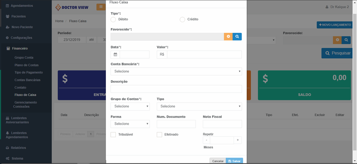The image size is (357, 164).
Task: Click the orange hamburger menu icon
Action: tap(101, 7)
